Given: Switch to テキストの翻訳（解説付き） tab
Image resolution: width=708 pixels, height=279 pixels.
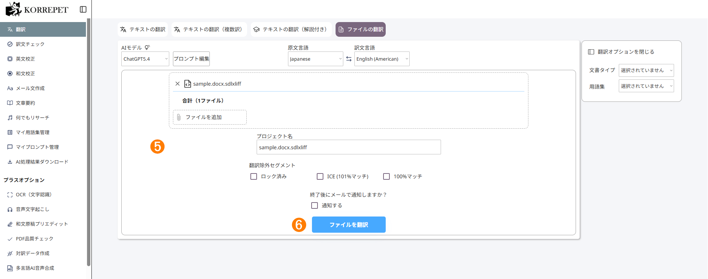Looking at the screenshot, I should click(291, 29).
